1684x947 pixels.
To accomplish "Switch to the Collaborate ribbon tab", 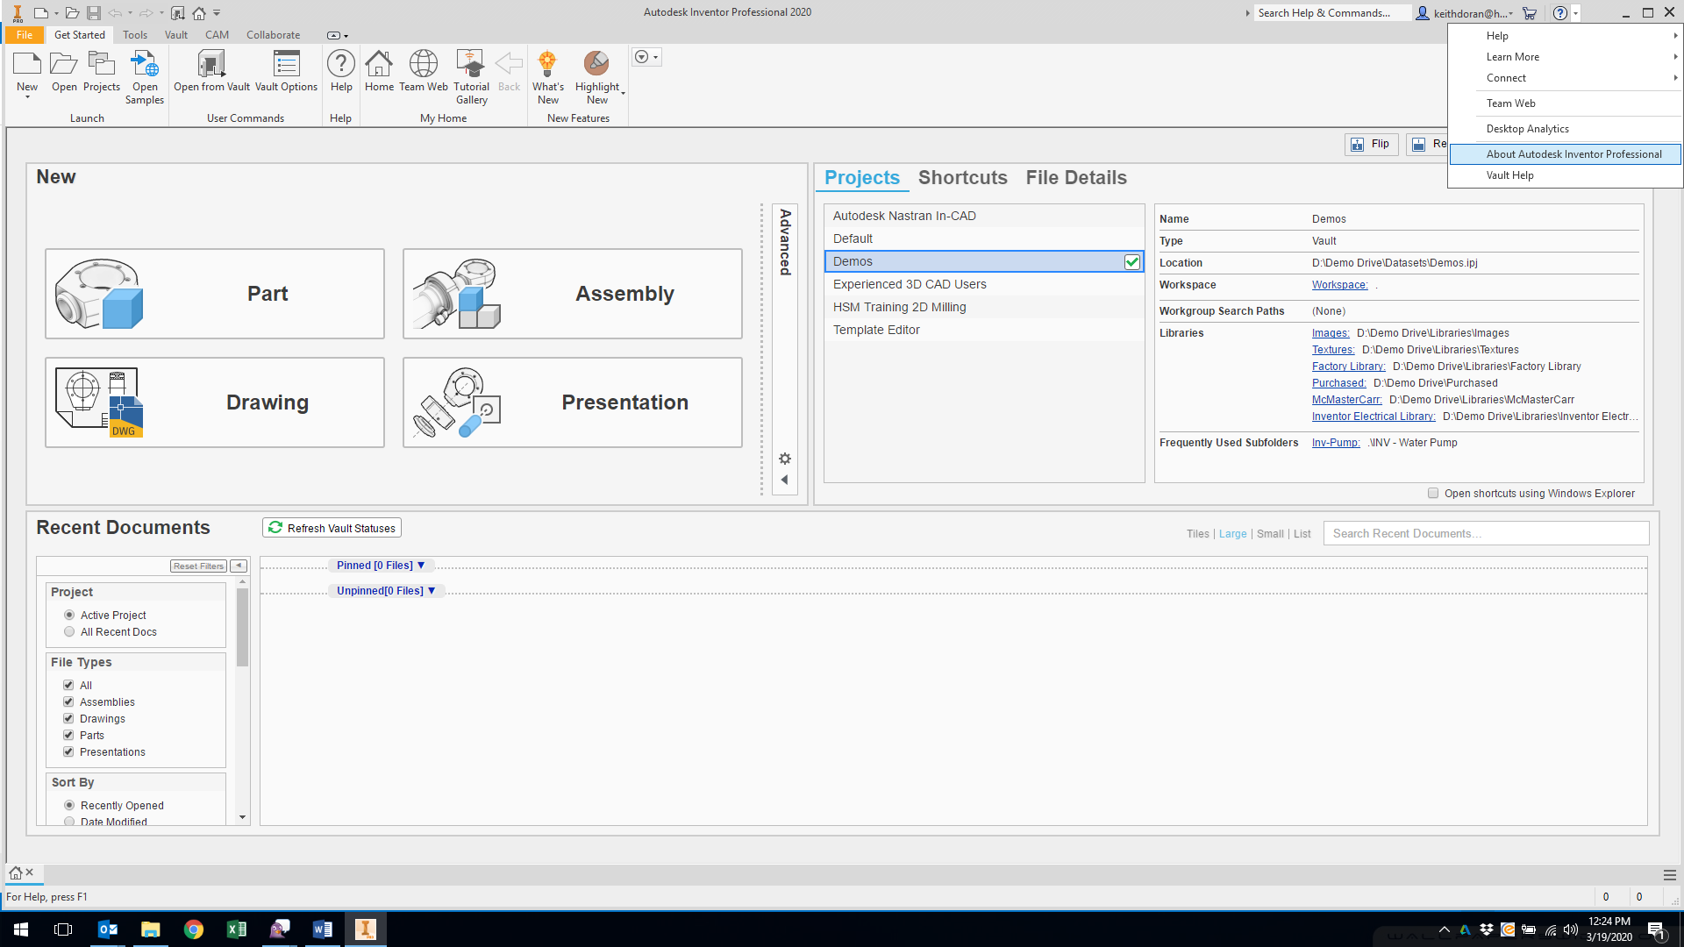I will point(273,35).
